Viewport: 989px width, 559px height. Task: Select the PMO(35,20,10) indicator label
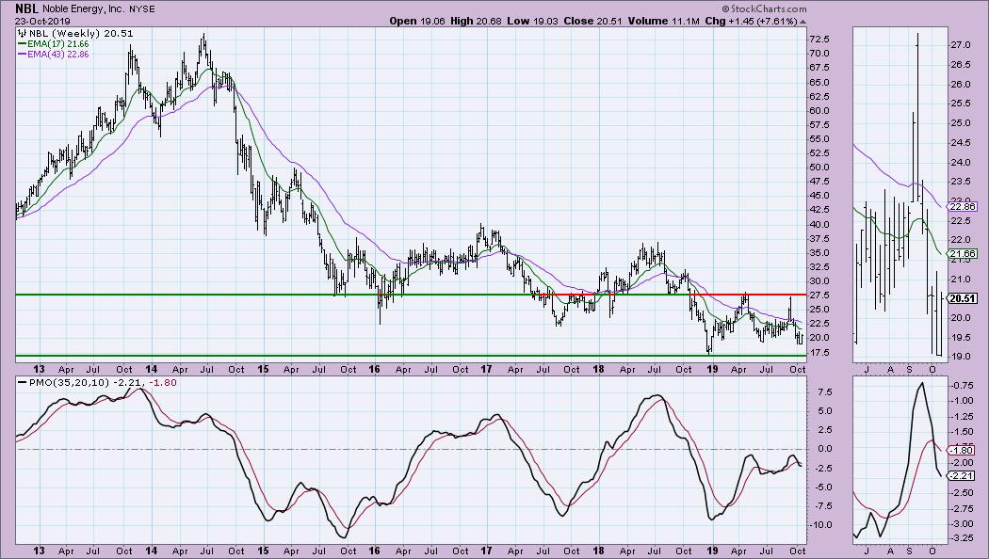coord(69,382)
